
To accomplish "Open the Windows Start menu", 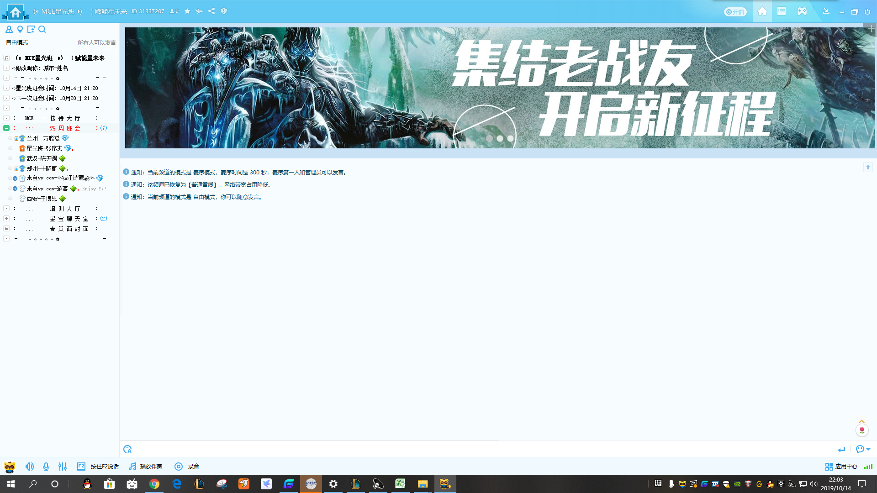I will click(11, 484).
